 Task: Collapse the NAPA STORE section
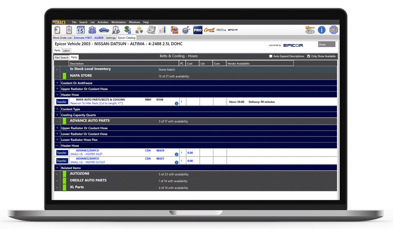(x=57, y=76)
